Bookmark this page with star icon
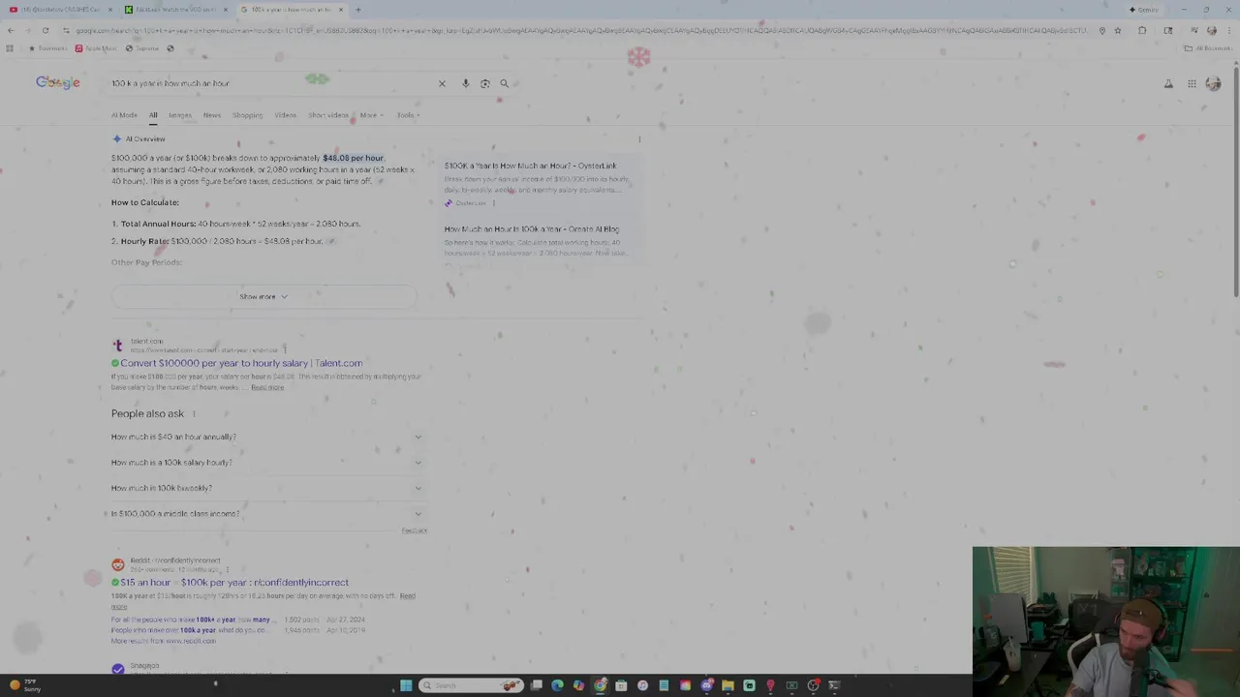This screenshot has height=697, width=1240. (1117, 30)
